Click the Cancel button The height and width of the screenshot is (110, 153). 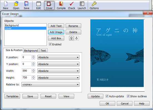125,103
